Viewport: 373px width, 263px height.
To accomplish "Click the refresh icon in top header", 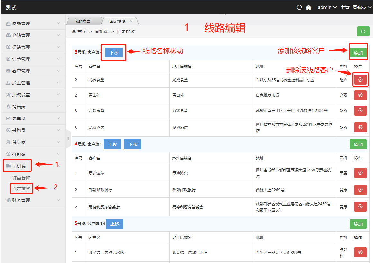I will (x=299, y=7).
